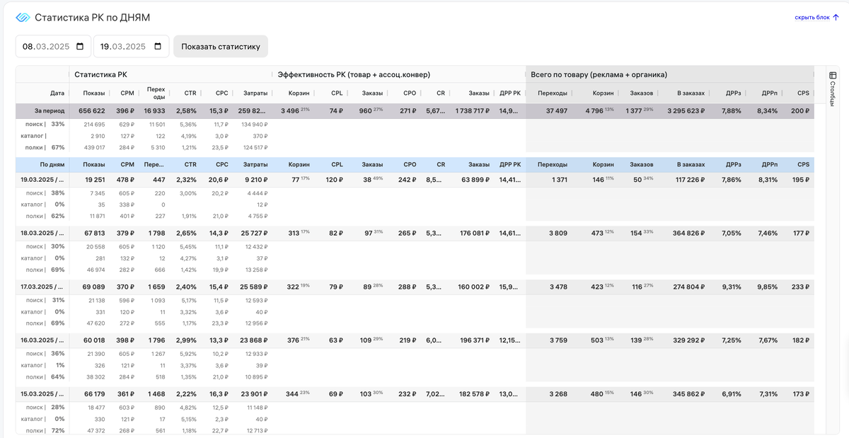Open calendar picker for start date 08.03.2025
Viewport: 849px width, 438px height.
[x=79, y=47]
